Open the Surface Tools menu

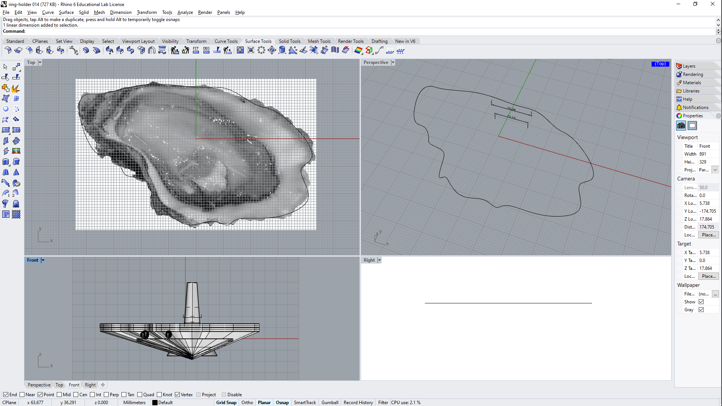pos(258,41)
